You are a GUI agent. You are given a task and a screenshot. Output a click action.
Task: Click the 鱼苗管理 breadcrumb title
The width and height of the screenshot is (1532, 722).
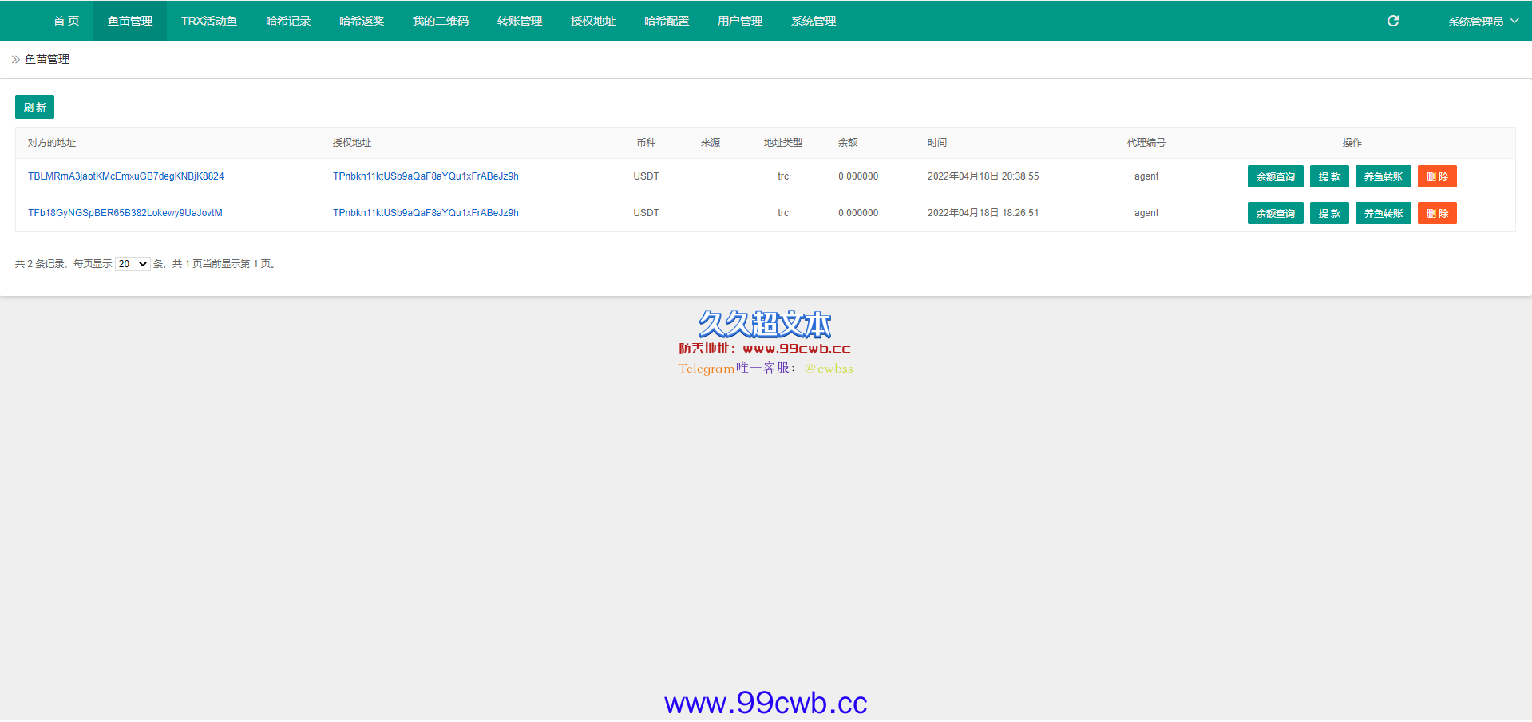(x=47, y=59)
